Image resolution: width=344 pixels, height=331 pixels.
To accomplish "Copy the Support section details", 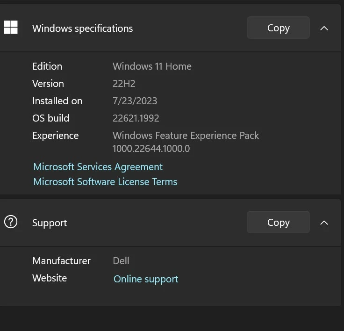I will (278, 222).
